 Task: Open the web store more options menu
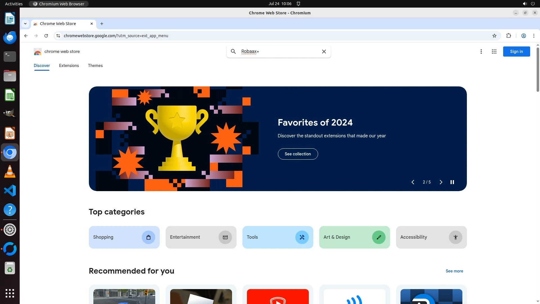(x=481, y=52)
